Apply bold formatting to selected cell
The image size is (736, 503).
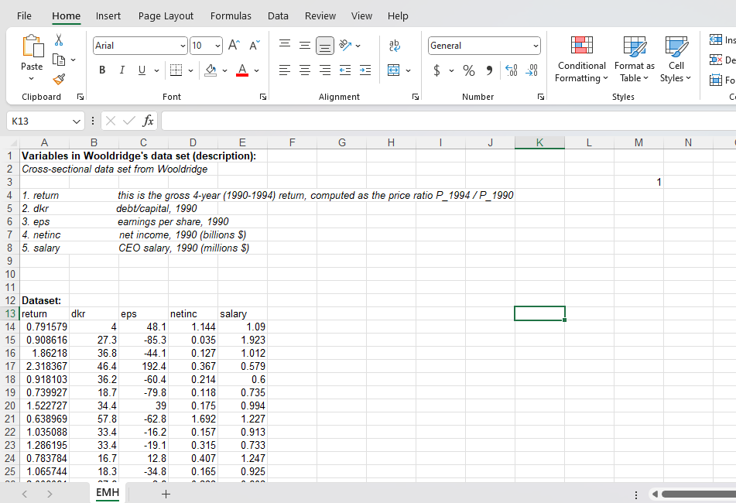click(101, 70)
